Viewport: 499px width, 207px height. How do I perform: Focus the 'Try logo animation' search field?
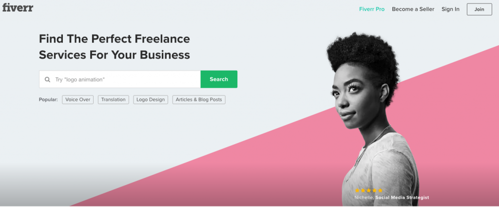(120, 79)
